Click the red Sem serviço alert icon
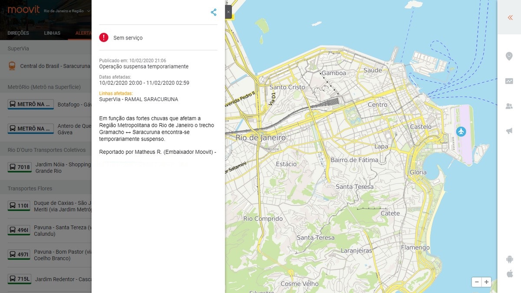The image size is (521, 293). click(104, 38)
